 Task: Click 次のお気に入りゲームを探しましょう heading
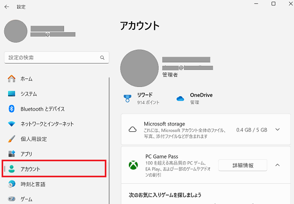tap(165, 195)
